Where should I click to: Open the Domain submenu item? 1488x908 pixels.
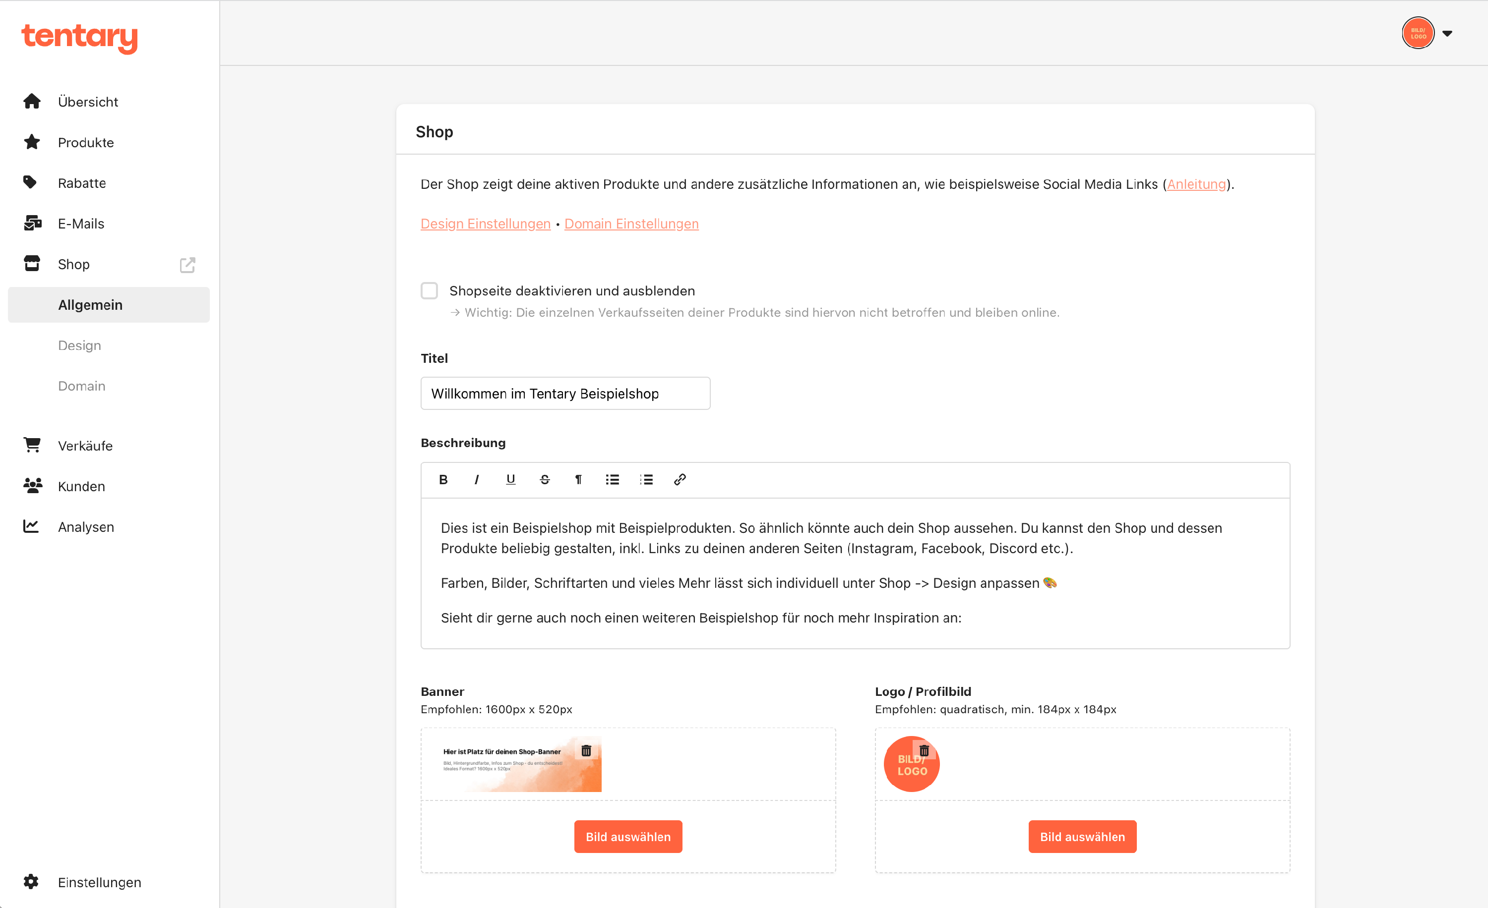tap(81, 386)
